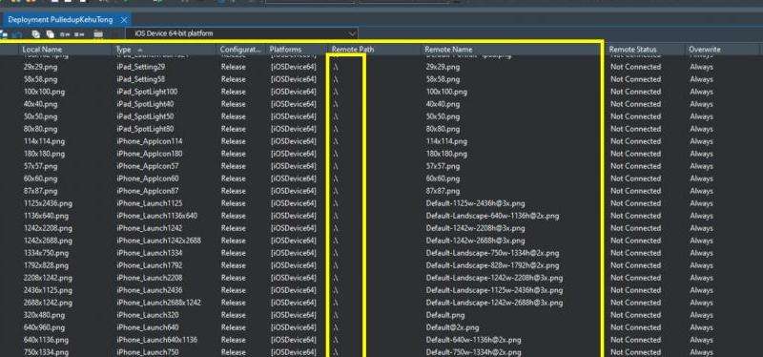
Task: Click the iPad_SpotLight100 type cell
Action: tap(147, 92)
